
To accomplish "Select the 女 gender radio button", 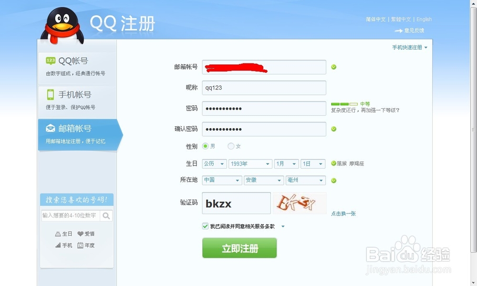I will pyautogui.click(x=231, y=146).
